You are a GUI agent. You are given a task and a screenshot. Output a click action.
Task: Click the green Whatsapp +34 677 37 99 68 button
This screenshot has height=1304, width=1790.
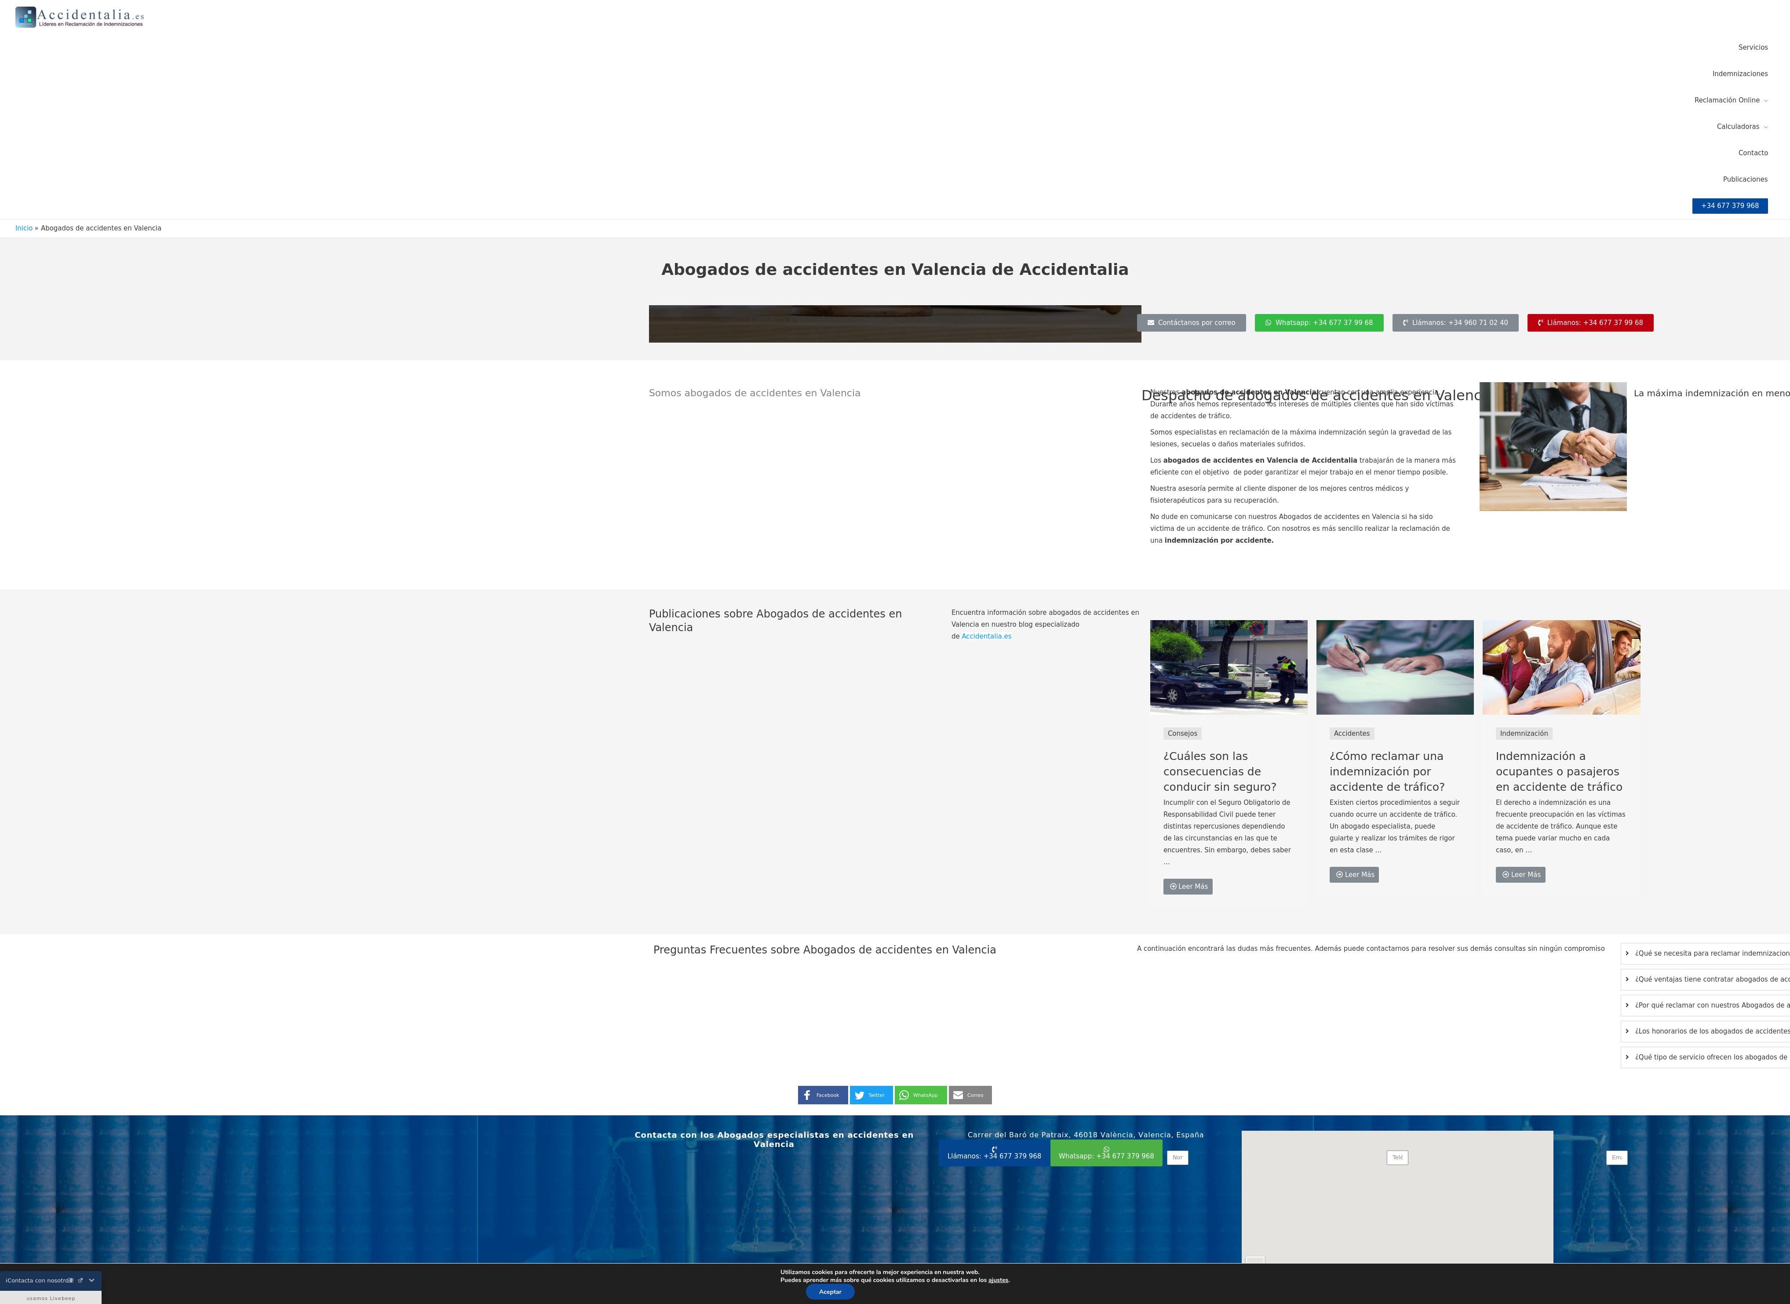[x=1319, y=323]
